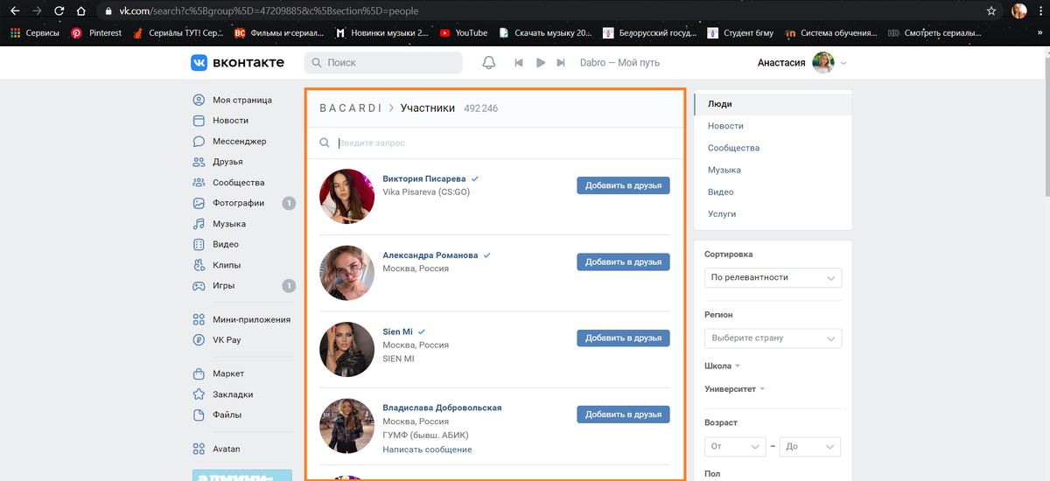
Task: Open Владислава Добровольская profile photo
Action: [x=346, y=426]
